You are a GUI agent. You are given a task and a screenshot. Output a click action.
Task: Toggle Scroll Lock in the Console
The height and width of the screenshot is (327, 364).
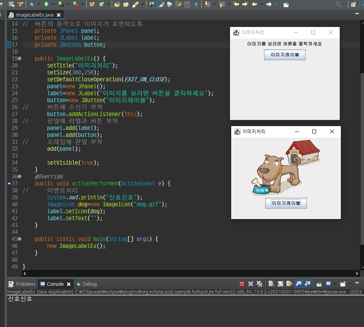[280, 284]
